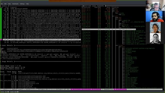Toggle the Attributes display in status bar

tap(120, 89)
